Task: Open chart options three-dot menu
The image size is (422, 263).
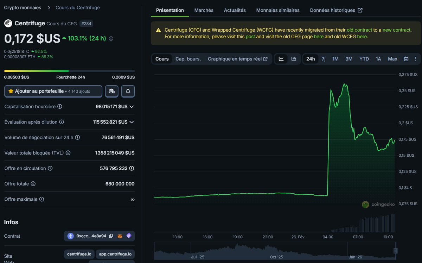Action: pyautogui.click(x=415, y=59)
